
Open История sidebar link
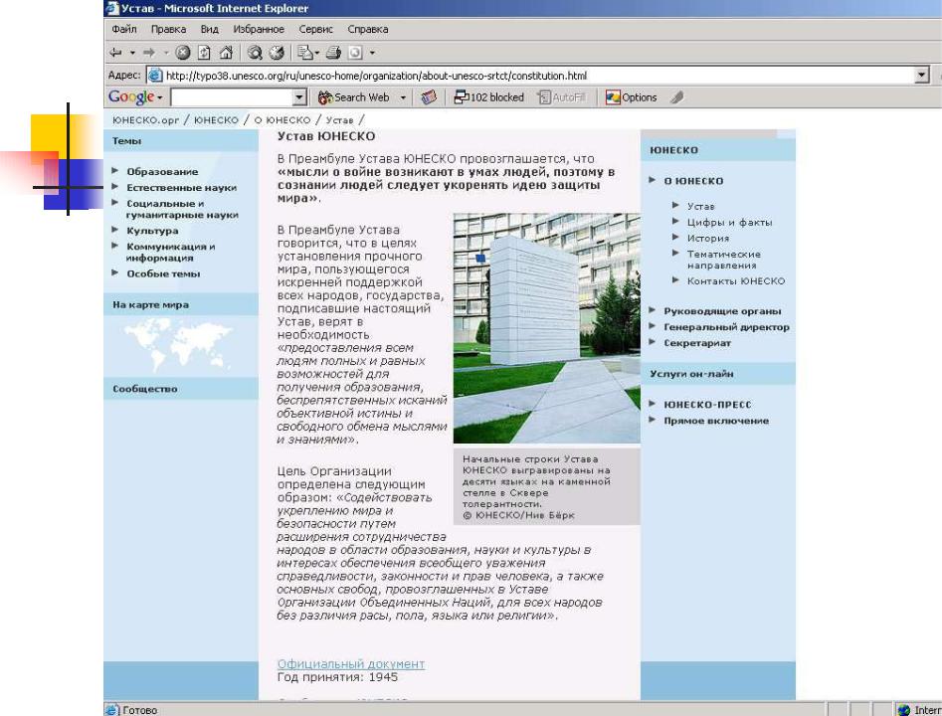pyautogui.click(x=707, y=238)
